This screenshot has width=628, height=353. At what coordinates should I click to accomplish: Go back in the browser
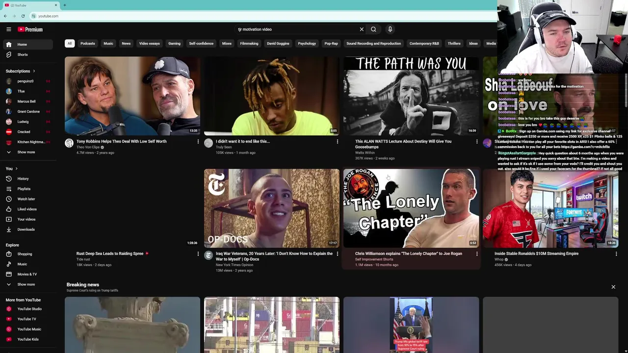(5, 16)
